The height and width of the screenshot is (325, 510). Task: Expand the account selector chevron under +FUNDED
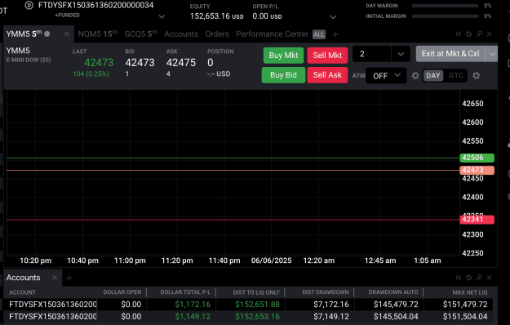(162, 16)
